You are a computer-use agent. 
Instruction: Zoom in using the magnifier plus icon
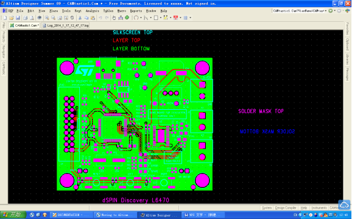tap(47, 18)
